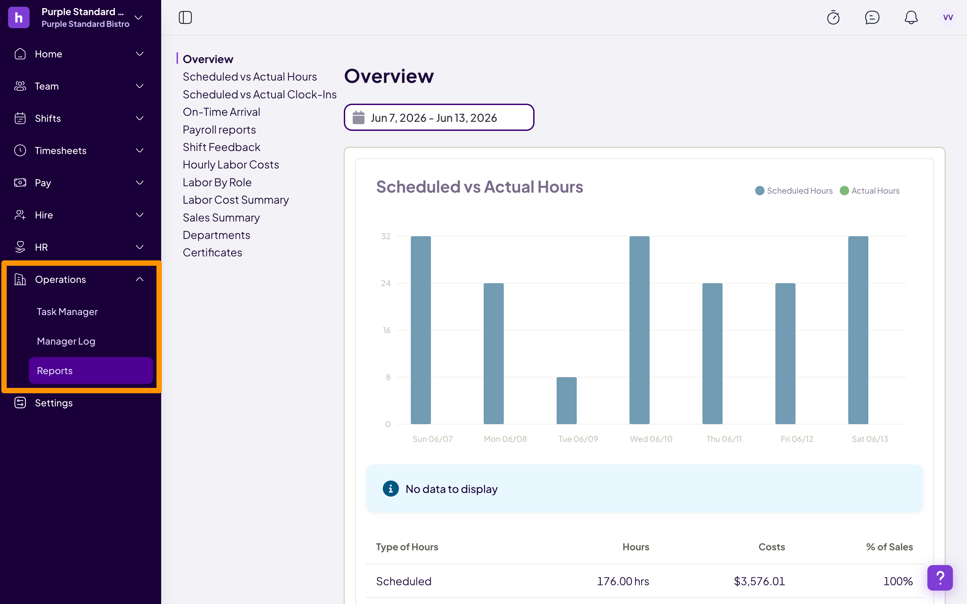Open the On-Time Arrival report

pos(221,112)
